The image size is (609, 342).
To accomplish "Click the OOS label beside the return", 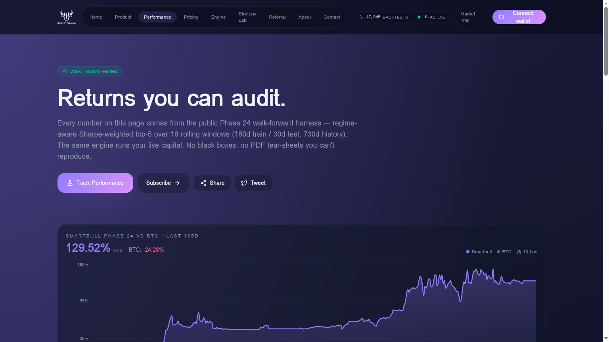I will 117,251.
